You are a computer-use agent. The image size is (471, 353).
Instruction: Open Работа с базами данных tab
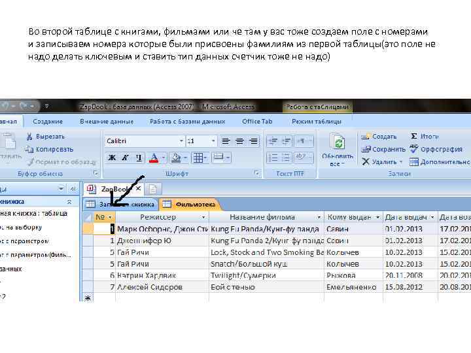(188, 122)
